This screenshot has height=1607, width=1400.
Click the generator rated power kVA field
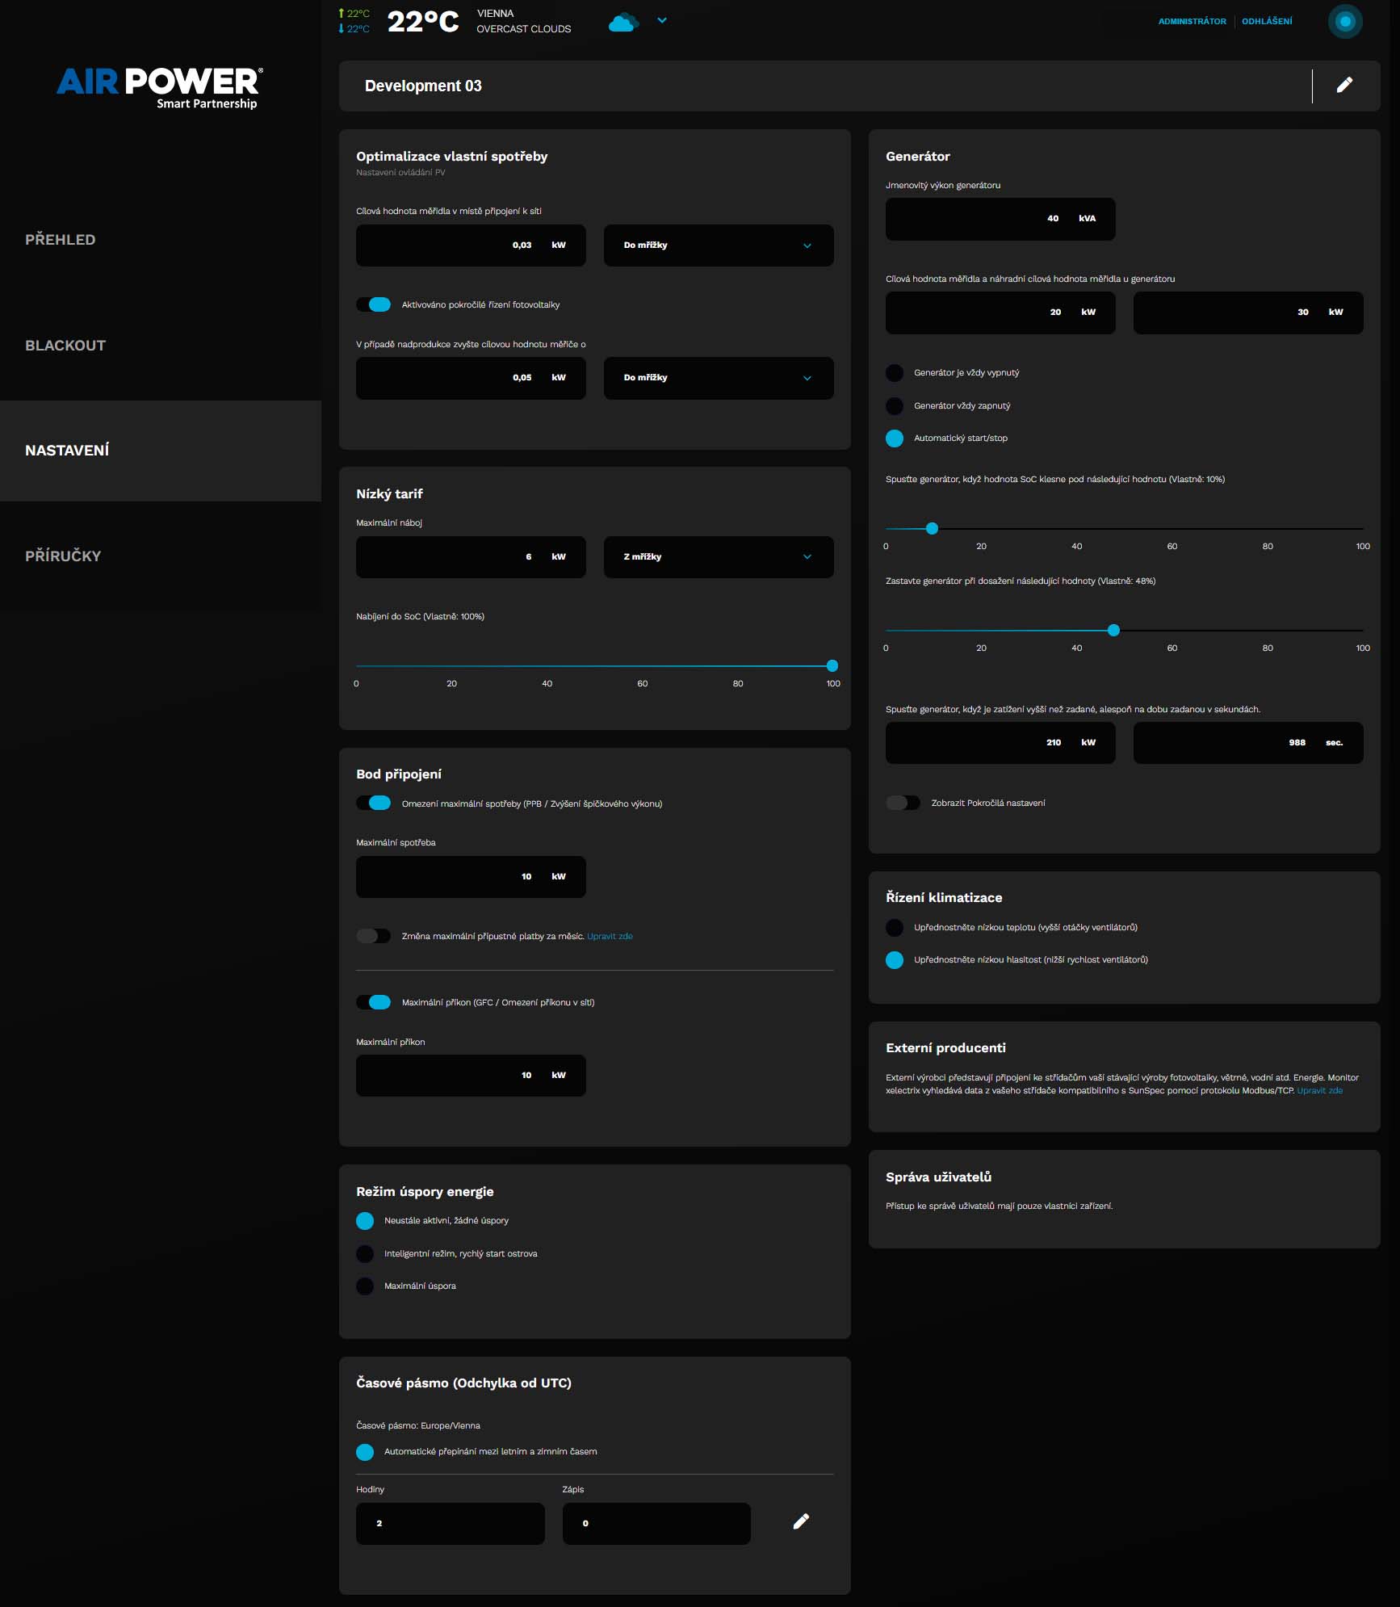tap(1000, 219)
